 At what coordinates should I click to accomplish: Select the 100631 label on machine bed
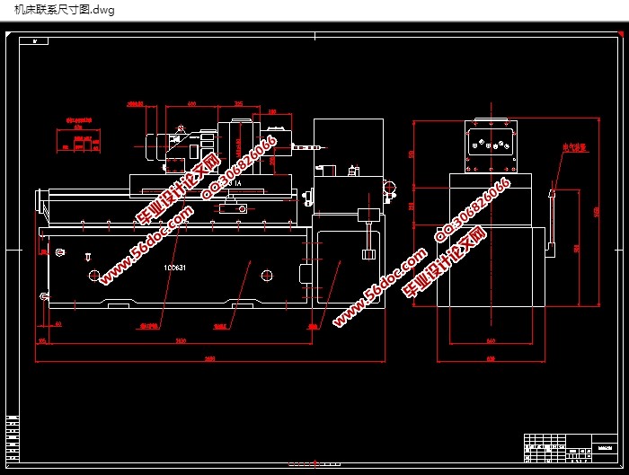(174, 268)
